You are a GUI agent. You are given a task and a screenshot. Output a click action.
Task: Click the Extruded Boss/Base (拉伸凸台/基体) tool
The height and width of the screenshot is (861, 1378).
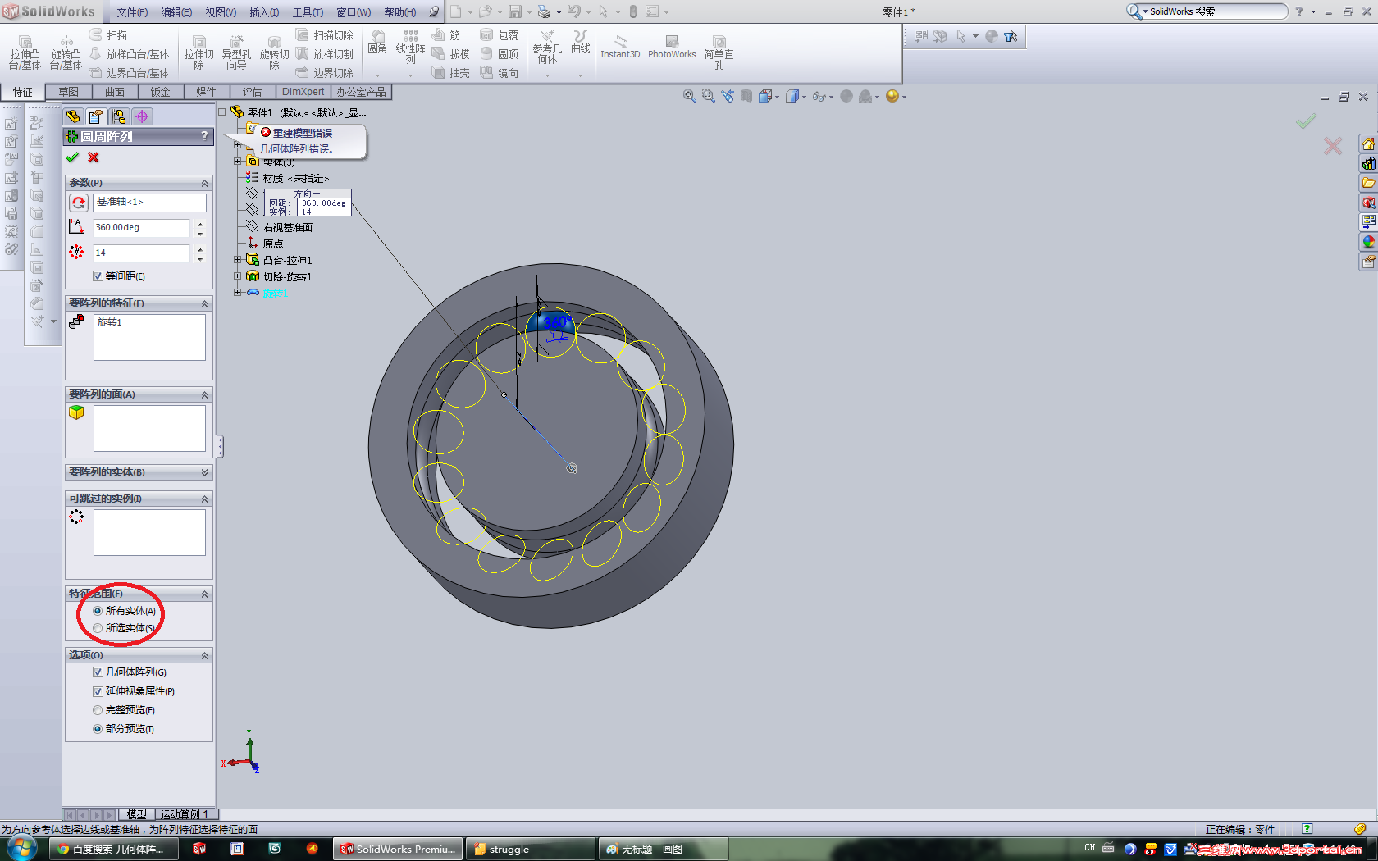pos(25,52)
